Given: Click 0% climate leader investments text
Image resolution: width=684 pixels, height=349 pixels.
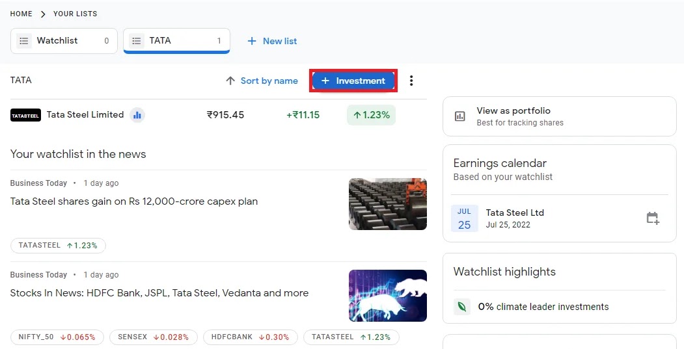Looking at the screenshot, I should point(543,307).
